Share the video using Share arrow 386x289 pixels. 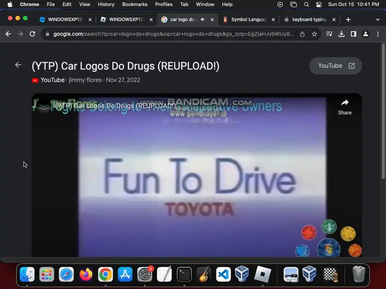tap(345, 107)
